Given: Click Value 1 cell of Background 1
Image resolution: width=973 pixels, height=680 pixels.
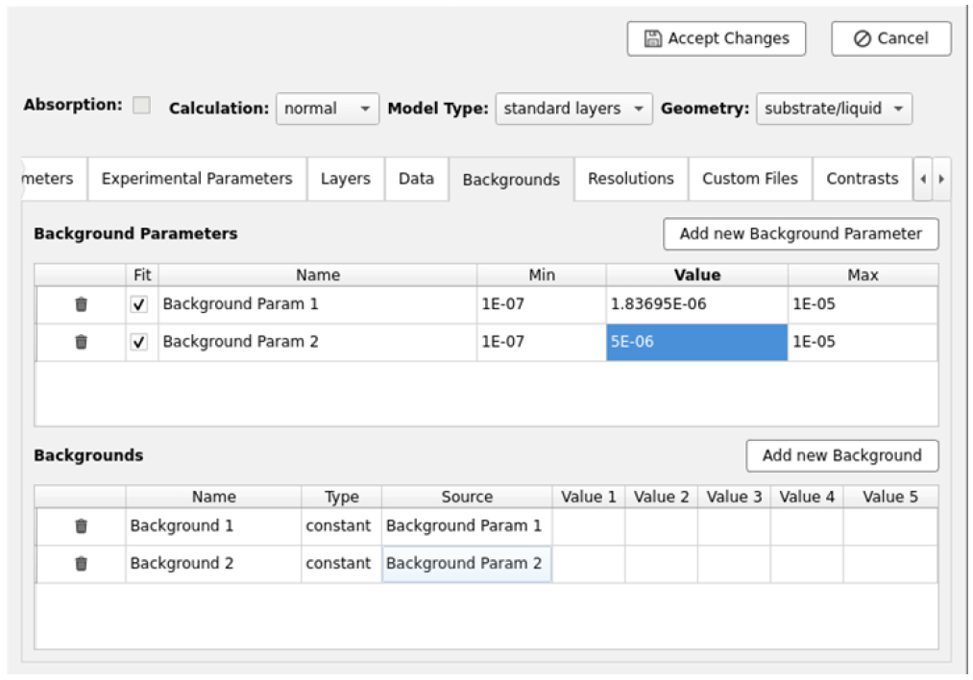Looking at the screenshot, I should click(x=588, y=526).
